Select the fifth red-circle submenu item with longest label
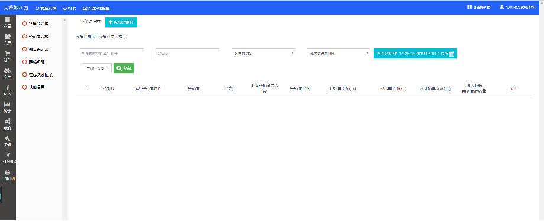This screenshot has height=221, width=544. (x=37, y=75)
